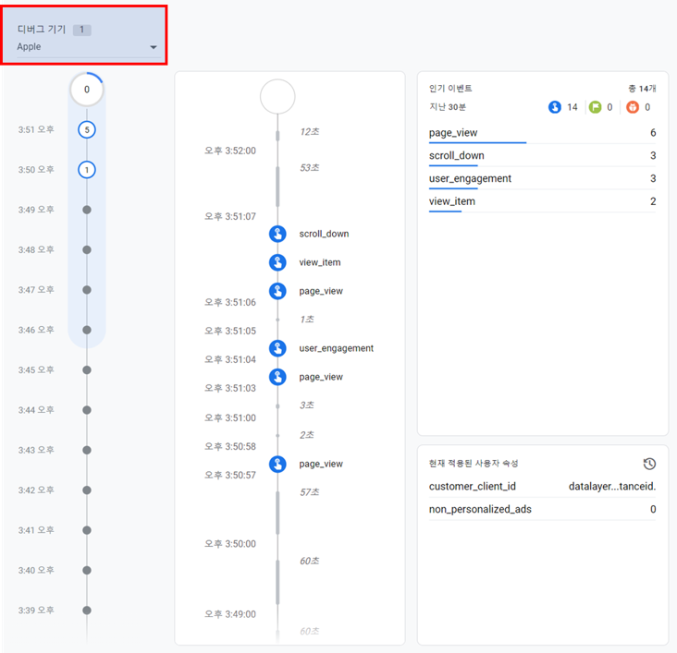Image resolution: width=677 pixels, height=653 pixels.
Task: Click the 53초 gap label
Action: coord(310,168)
